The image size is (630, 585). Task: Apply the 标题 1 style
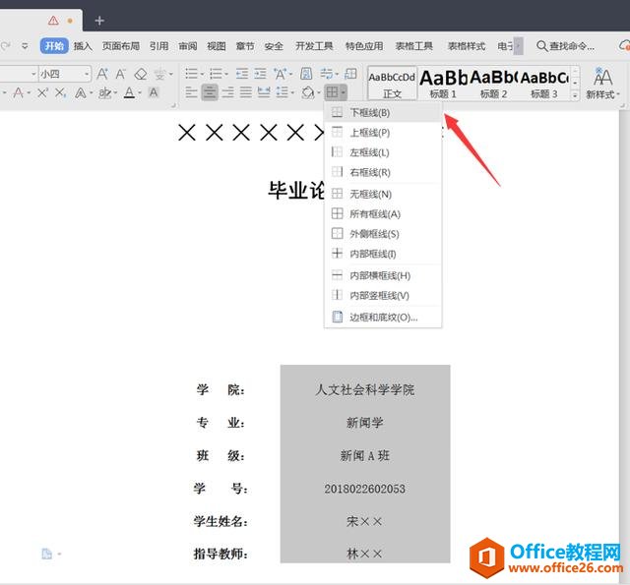point(443,84)
